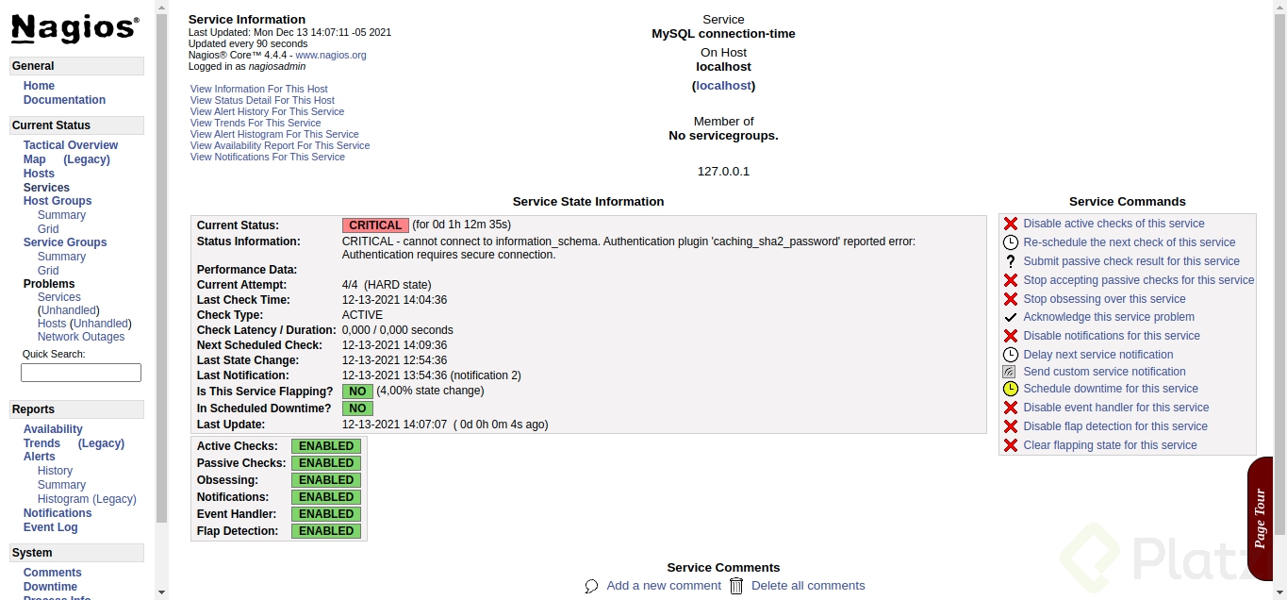
Task: Click the red X icon beside Disable notifications
Action: tap(1010, 336)
